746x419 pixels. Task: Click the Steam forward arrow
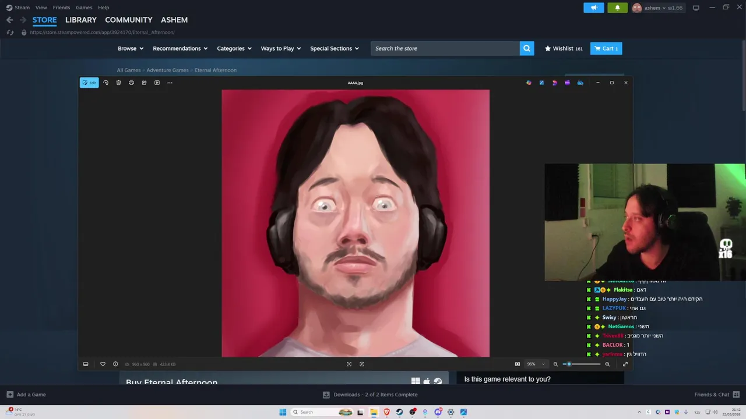(23, 20)
